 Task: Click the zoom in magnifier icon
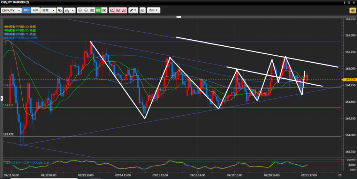[x=80, y=10]
